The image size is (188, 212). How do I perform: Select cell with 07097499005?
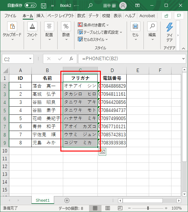112,118
